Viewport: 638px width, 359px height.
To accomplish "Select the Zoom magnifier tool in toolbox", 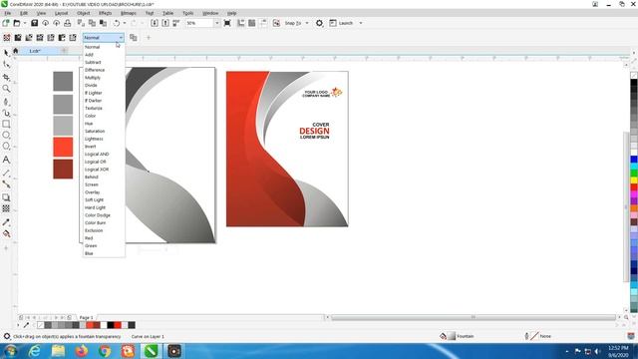I will pos(6,89).
